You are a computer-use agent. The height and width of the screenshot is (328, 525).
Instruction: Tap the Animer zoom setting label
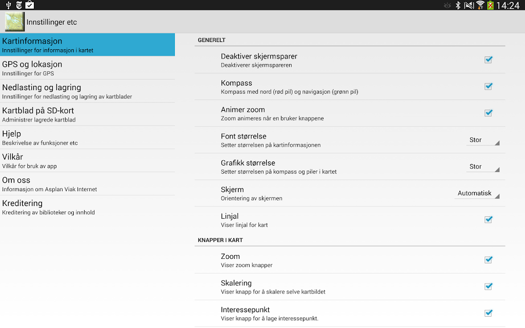pyautogui.click(x=243, y=110)
